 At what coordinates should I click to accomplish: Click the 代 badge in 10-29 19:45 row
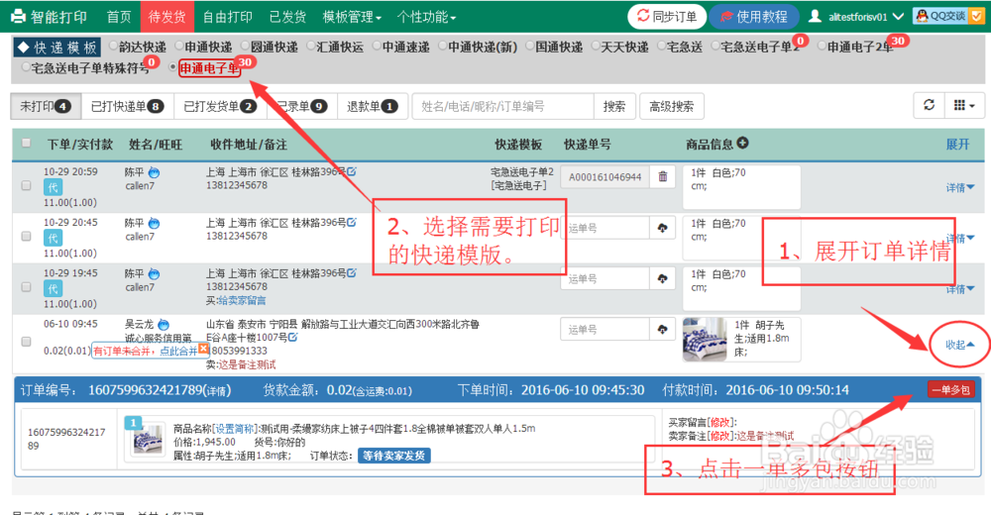coord(53,289)
